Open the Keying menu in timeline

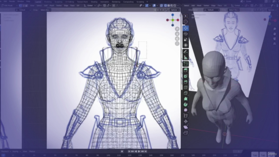coord(16,151)
